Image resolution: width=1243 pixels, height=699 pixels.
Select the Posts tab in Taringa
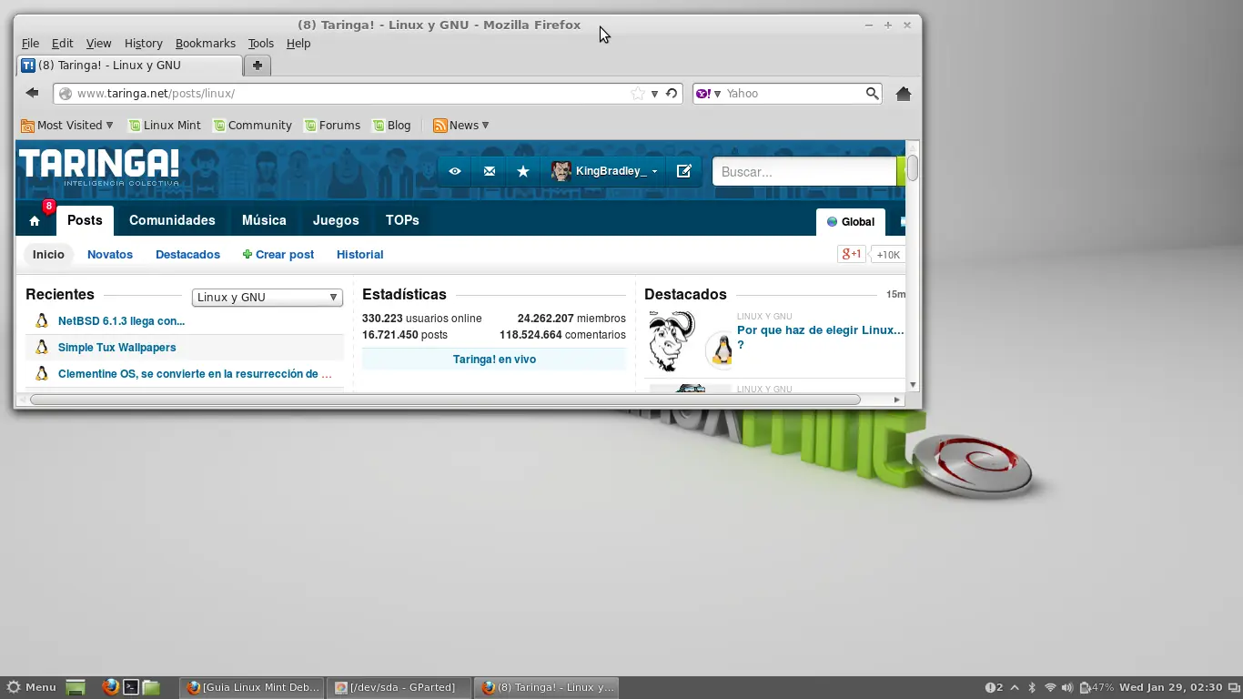click(x=85, y=220)
